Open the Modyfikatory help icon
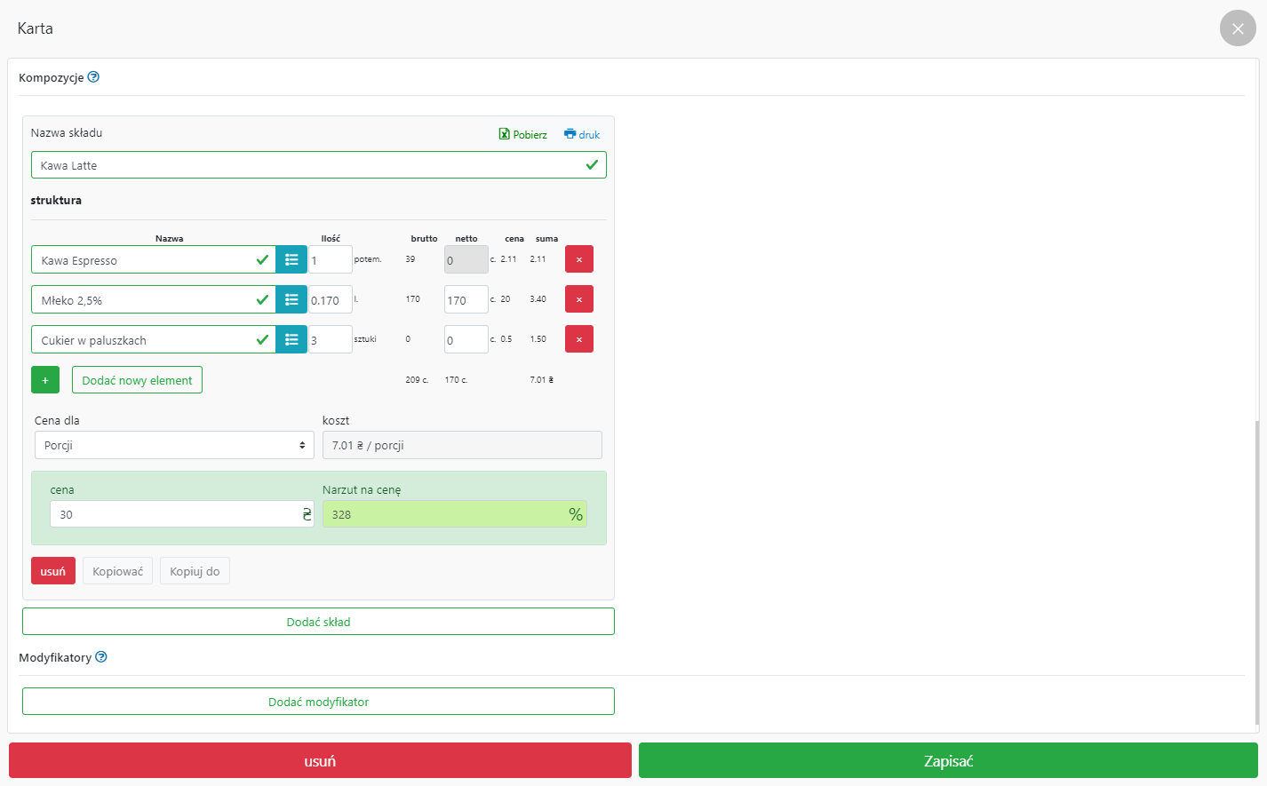 (x=101, y=657)
